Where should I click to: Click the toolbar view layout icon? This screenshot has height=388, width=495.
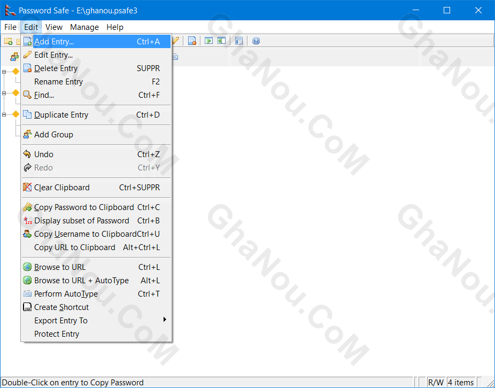pos(239,41)
